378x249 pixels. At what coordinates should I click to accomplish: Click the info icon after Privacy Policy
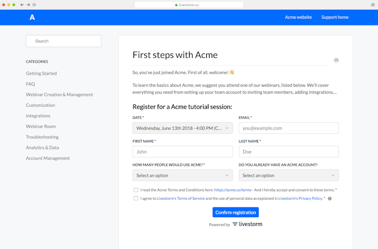coord(329,199)
